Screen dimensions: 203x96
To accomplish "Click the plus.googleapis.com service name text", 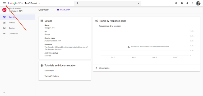I will click(x=53, y=41).
